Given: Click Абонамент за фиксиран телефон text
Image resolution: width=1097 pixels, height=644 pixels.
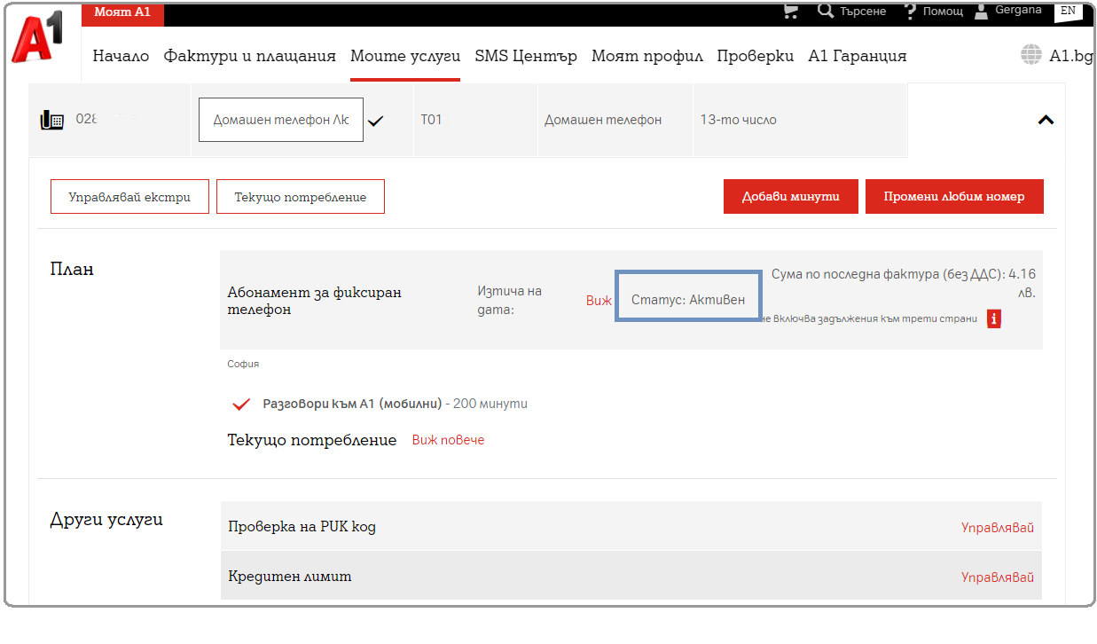Looking at the screenshot, I should coord(315,301).
